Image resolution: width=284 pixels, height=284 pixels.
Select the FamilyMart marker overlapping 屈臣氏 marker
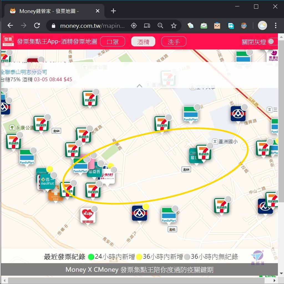click(x=80, y=166)
